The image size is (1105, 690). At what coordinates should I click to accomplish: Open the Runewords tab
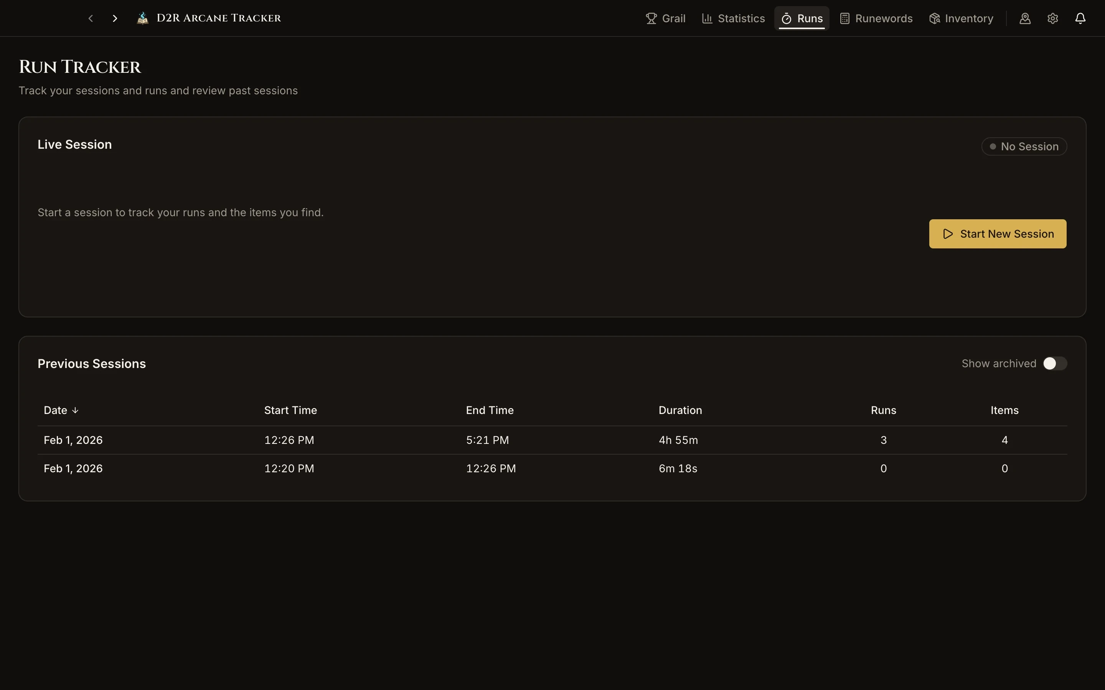coord(876,18)
